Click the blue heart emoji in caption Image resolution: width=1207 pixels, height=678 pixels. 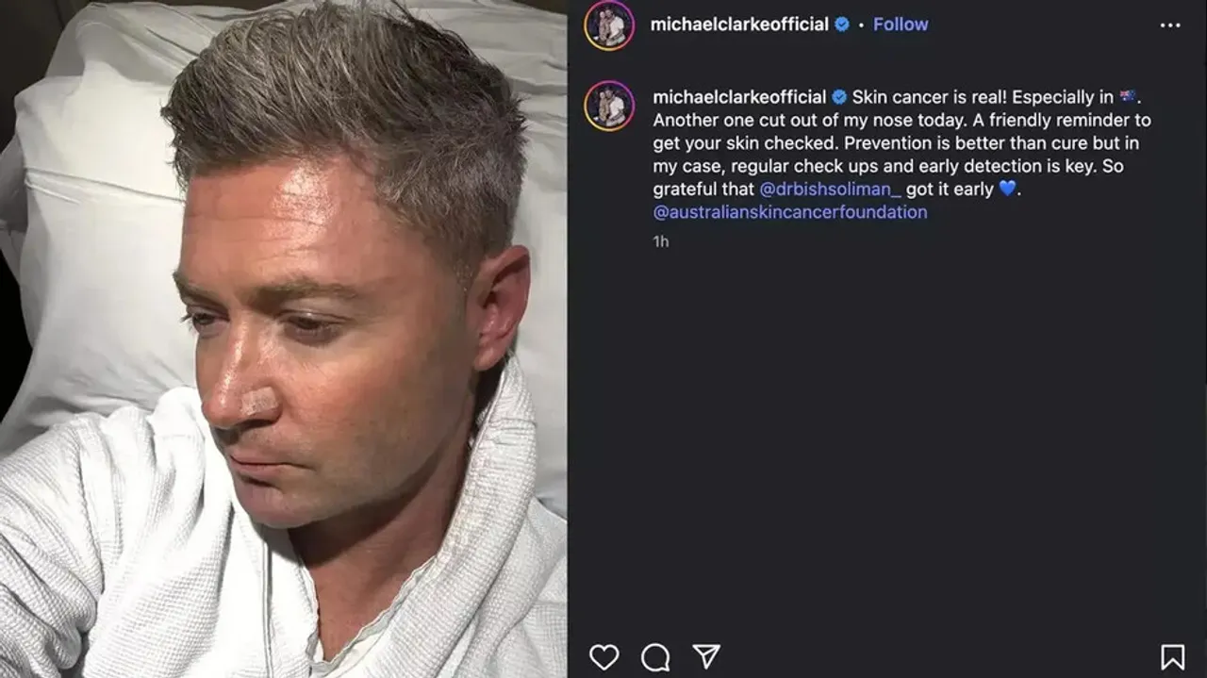point(1008,189)
